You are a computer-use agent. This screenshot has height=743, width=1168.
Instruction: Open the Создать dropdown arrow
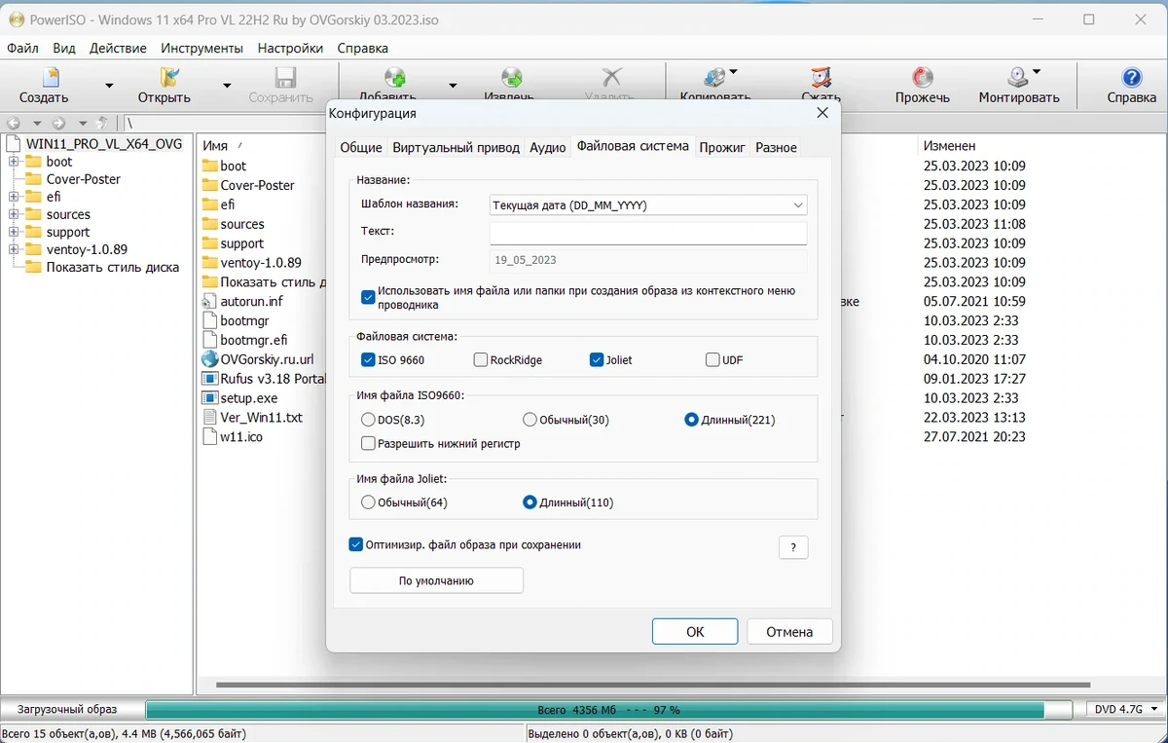coord(109,86)
